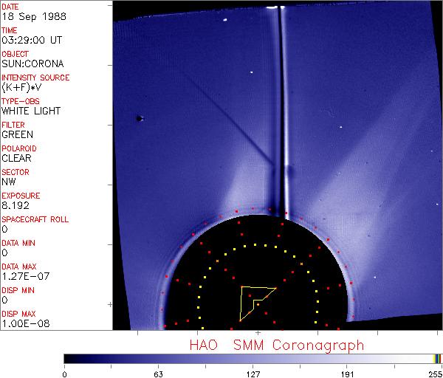
Task: Select the DISP MAX value 1.00E-08
Action: tap(22, 323)
